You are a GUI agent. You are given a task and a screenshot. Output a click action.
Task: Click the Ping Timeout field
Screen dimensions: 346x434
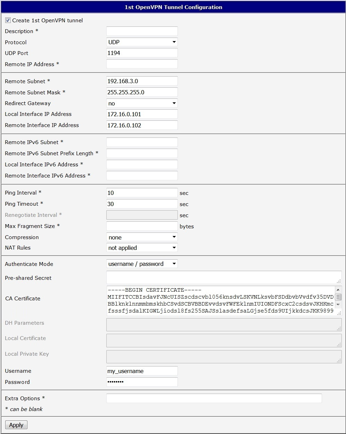click(x=142, y=204)
